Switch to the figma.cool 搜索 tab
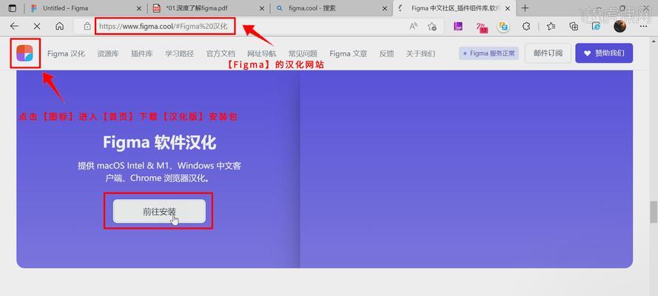Screen dimensions: 658x296 [331, 8]
